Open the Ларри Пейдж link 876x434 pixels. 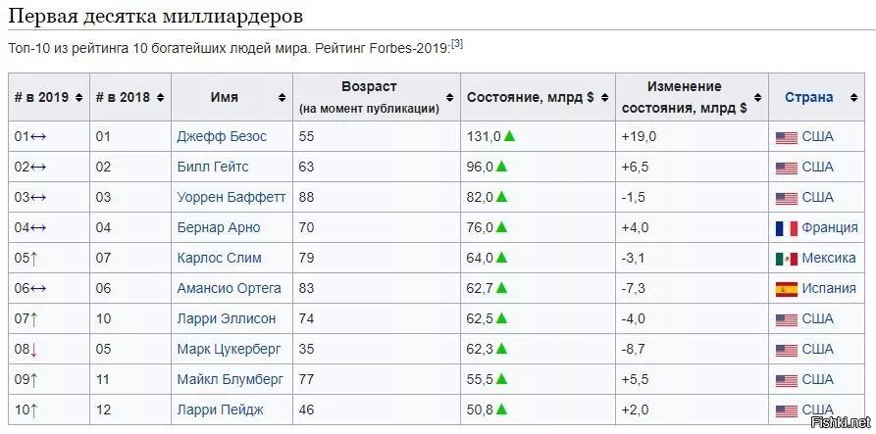tap(220, 410)
